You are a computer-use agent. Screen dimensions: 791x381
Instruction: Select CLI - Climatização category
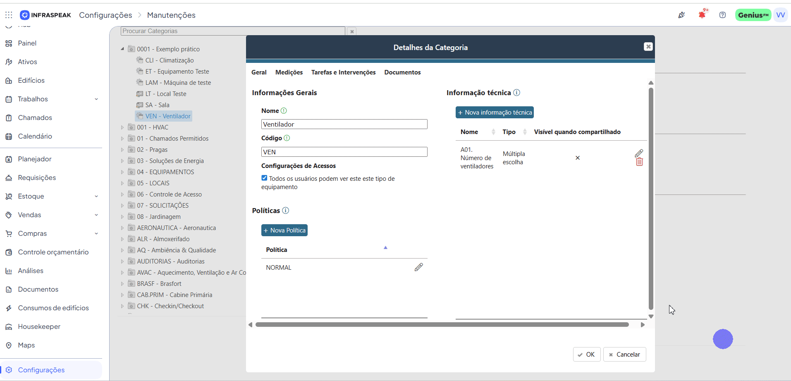(169, 60)
